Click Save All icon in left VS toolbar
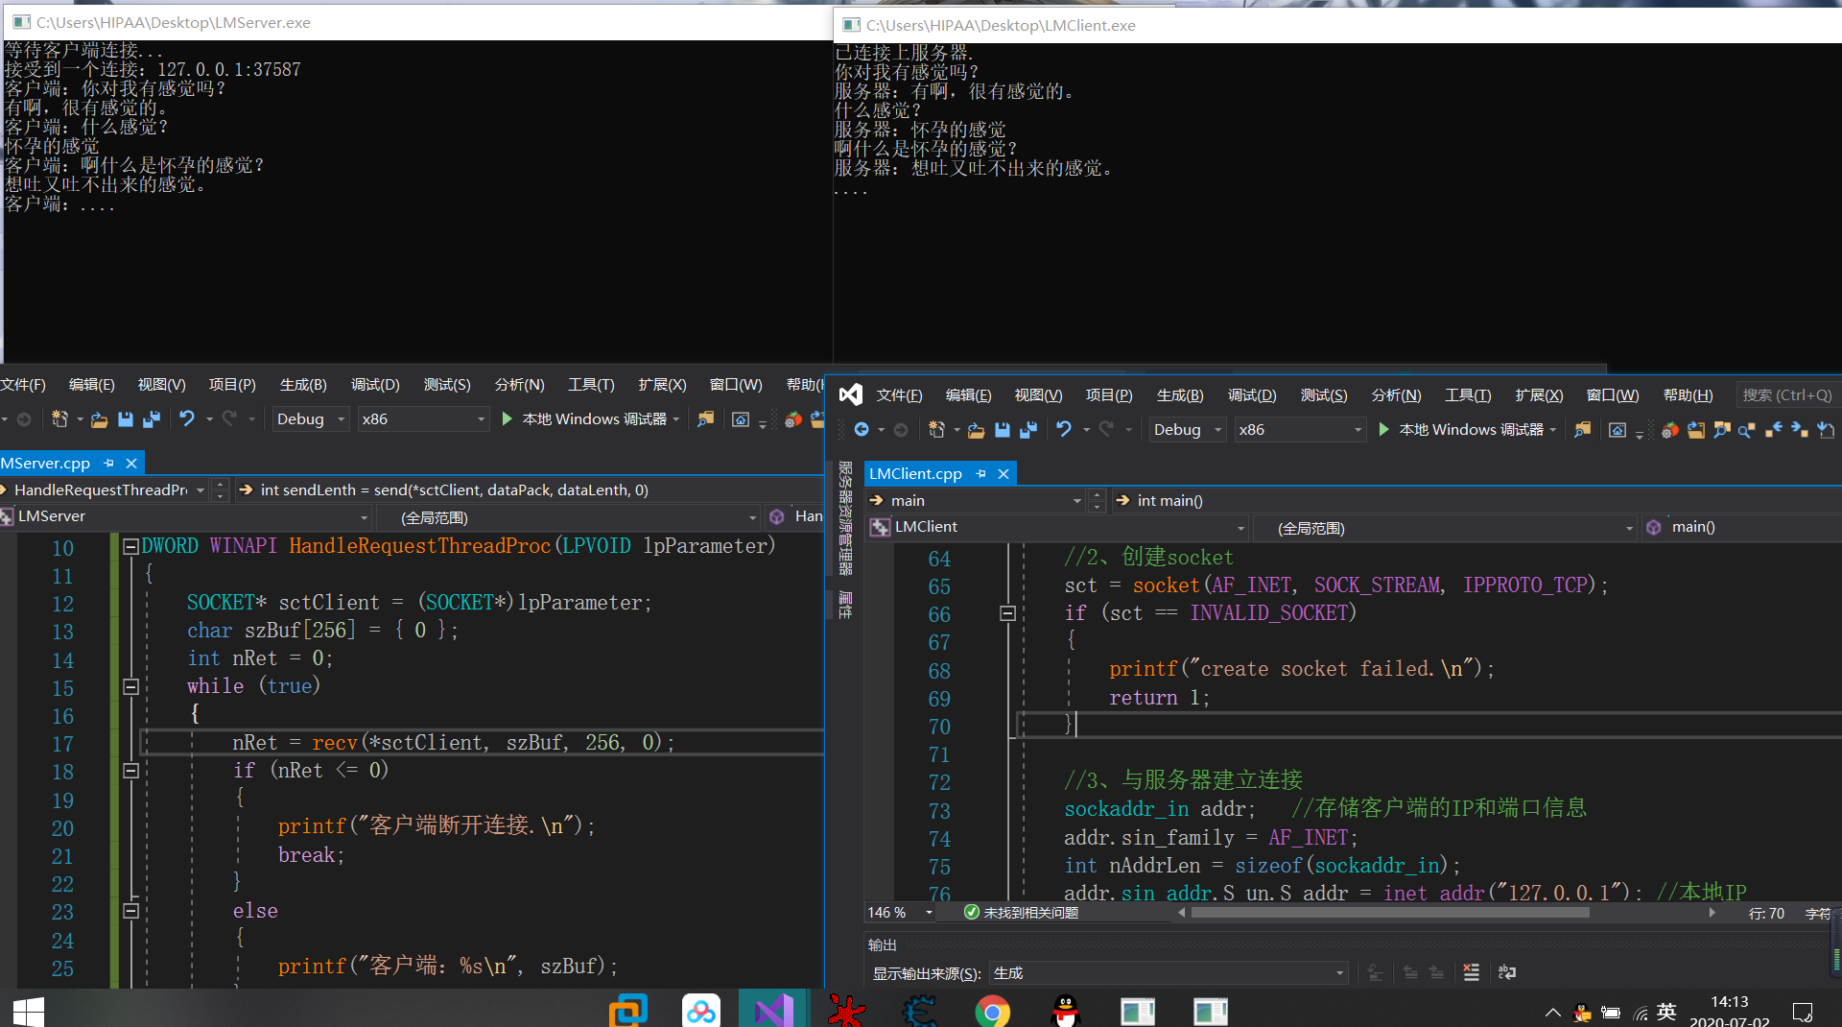Screen dimensions: 1842x1027 (x=152, y=419)
